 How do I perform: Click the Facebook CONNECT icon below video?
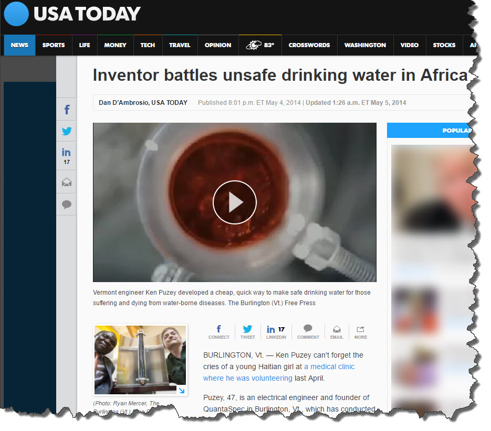tap(219, 332)
